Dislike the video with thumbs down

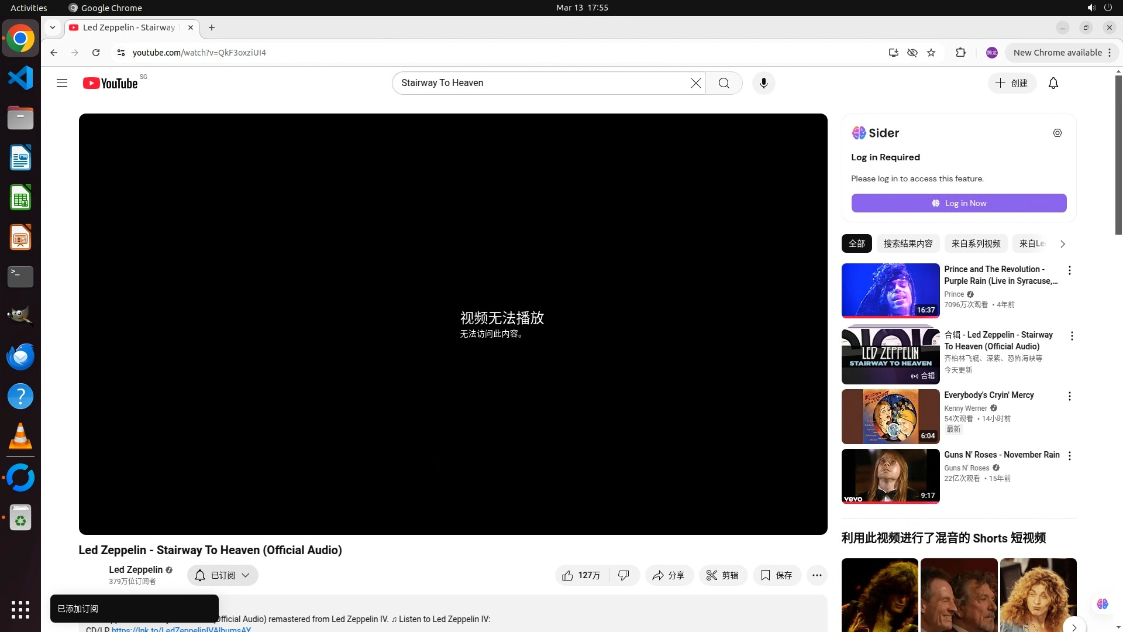623,575
